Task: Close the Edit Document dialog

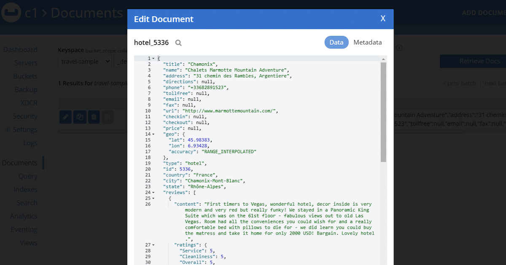Action: point(383,19)
